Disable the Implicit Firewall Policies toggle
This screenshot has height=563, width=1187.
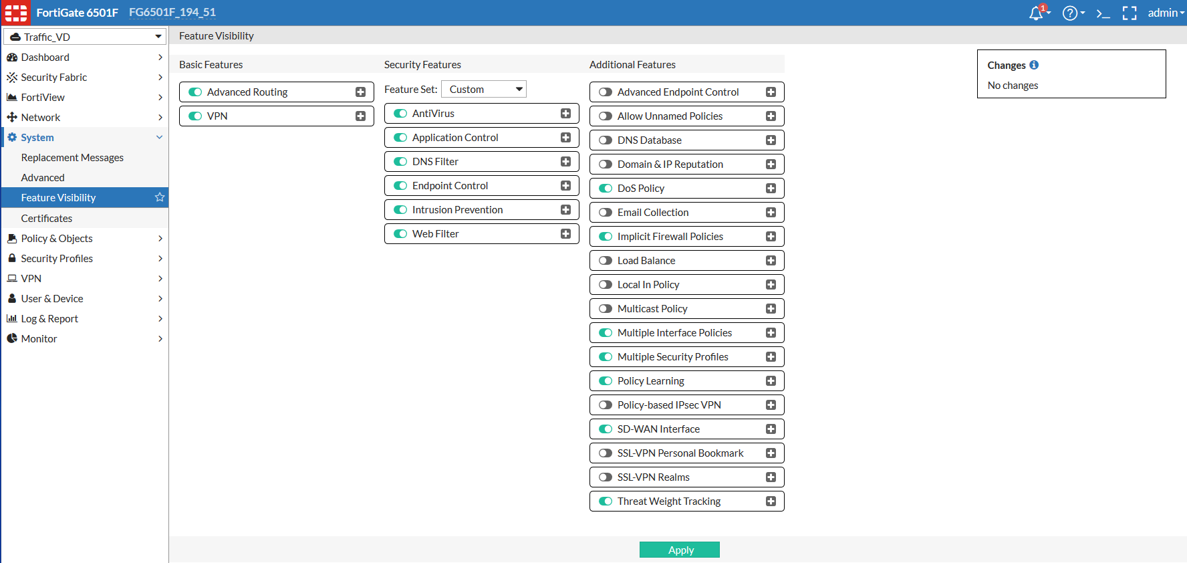point(606,237)
